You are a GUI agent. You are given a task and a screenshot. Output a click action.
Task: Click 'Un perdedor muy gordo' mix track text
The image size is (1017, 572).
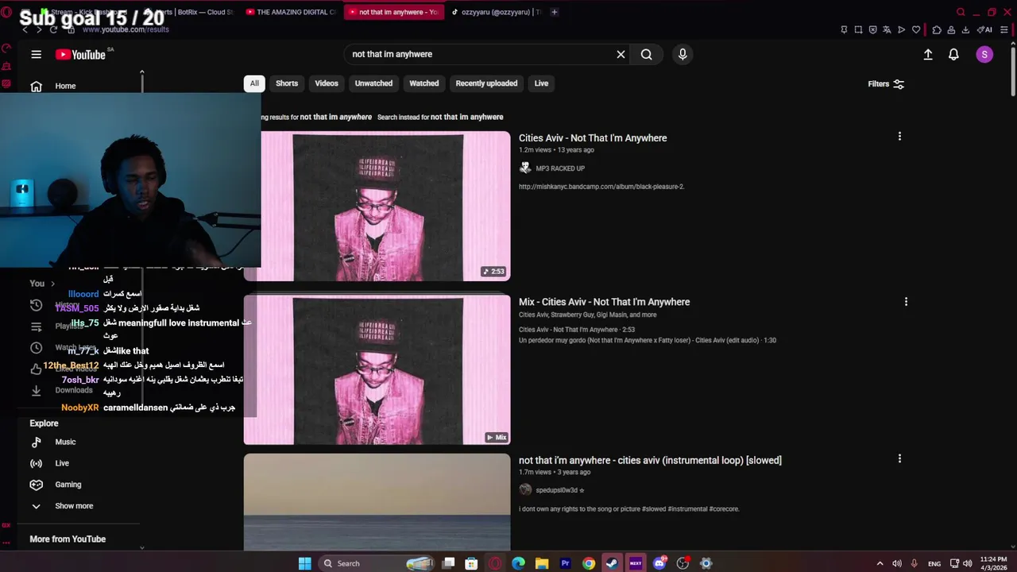[x=648, y=340]
